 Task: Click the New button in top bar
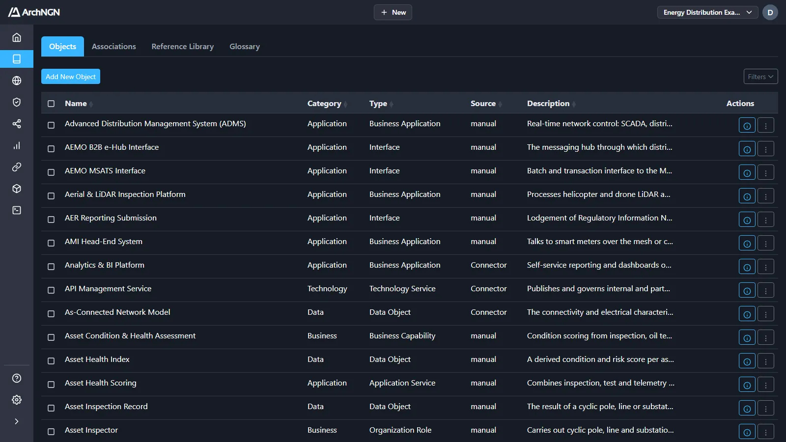(x=393, y=12)
